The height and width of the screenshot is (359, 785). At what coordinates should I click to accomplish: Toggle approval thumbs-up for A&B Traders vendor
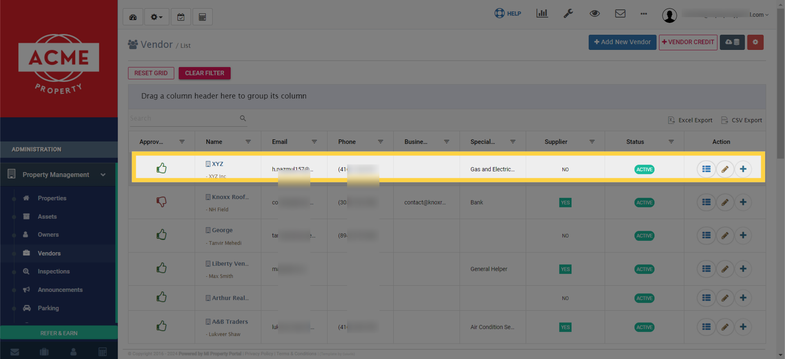coord(161,326)
